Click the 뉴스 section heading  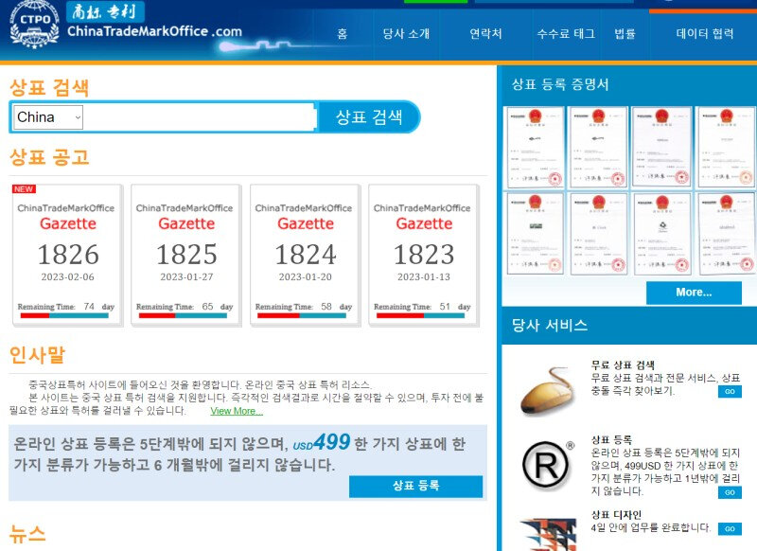click(27, 534)
